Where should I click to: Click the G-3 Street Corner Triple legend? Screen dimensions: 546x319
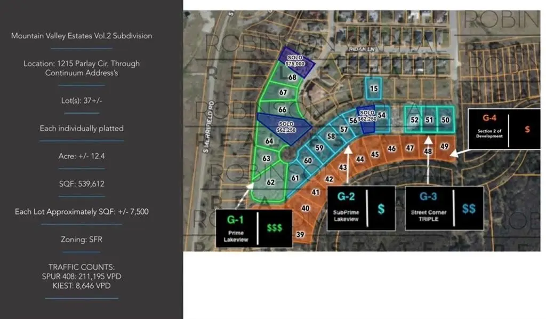(x=444, y=208)
